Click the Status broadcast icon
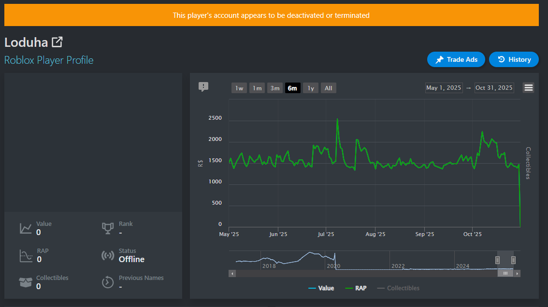The height and width of the screenshot is (307, 548). pyautogui.click(x=108, y=255)
